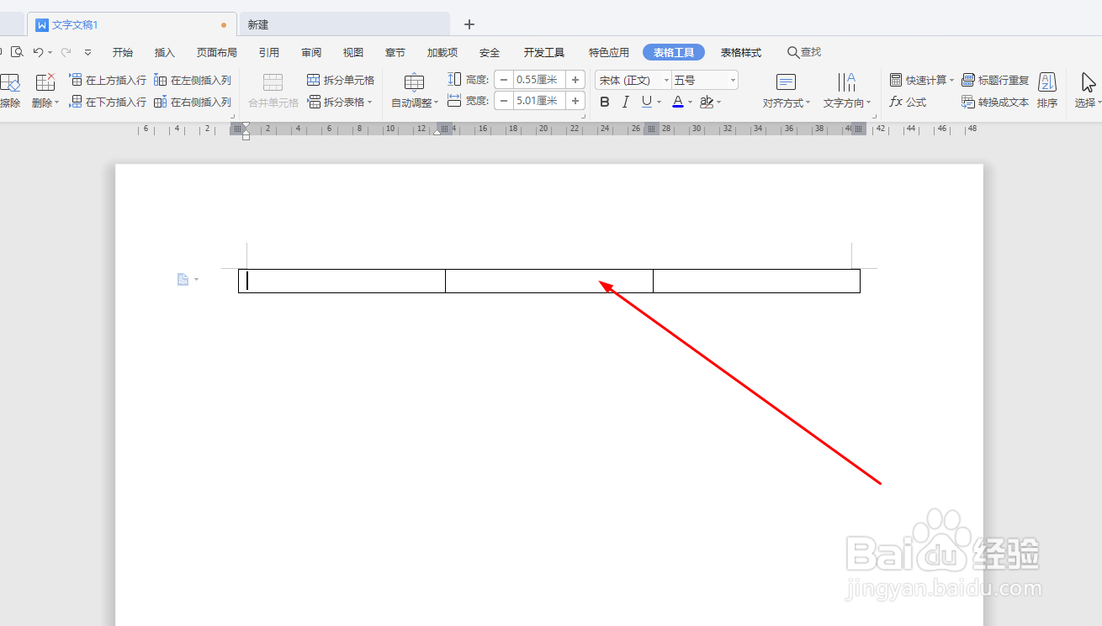Open Quick Calculate (快速计算) menu
1102x626 pixels.
922,81
